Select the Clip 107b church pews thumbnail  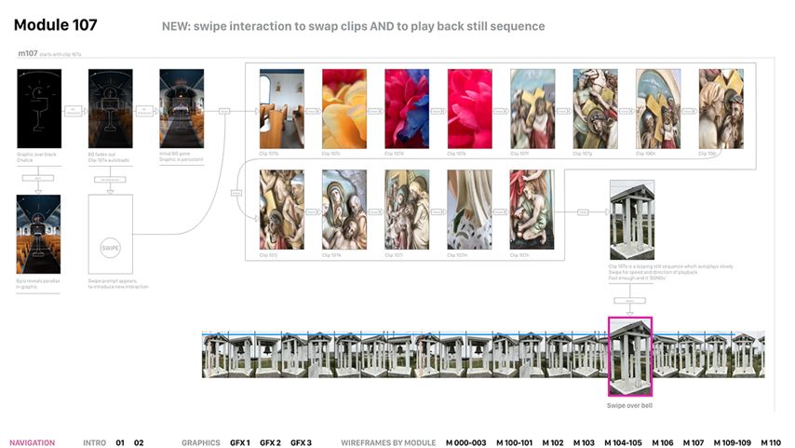coord(282,109)
